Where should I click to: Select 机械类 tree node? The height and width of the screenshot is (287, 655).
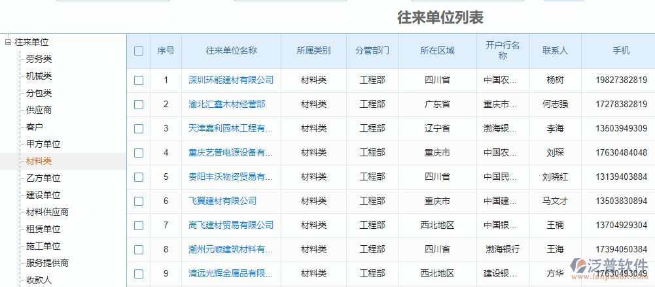tap(39, 76)
